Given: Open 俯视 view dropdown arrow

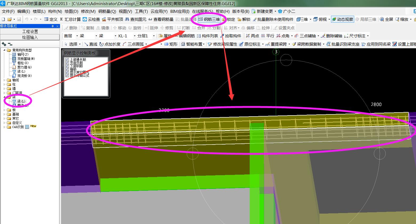Looking at the screenshot, I should [x=329, y=19].
